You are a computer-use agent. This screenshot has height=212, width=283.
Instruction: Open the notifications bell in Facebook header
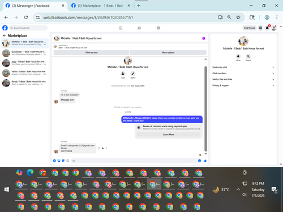click(267, 28)
